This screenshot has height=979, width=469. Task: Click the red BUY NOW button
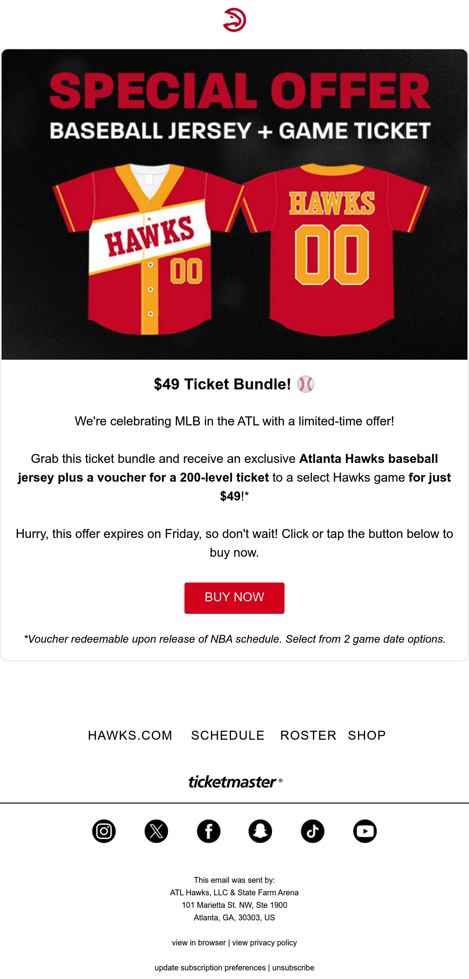[234, 598]
